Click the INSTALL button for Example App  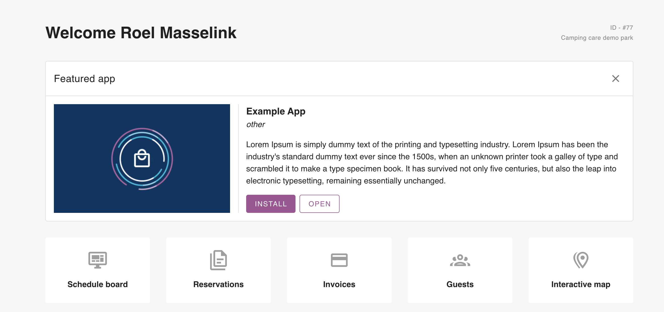click(x=271, y=204)
